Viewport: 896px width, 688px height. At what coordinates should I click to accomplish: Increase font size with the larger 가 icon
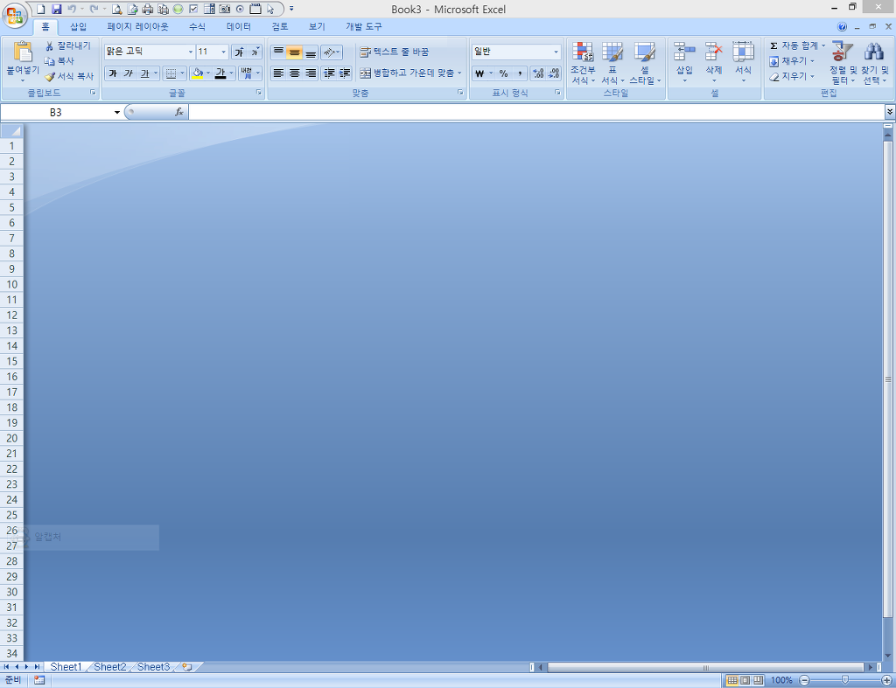click(x=240, y=52)
